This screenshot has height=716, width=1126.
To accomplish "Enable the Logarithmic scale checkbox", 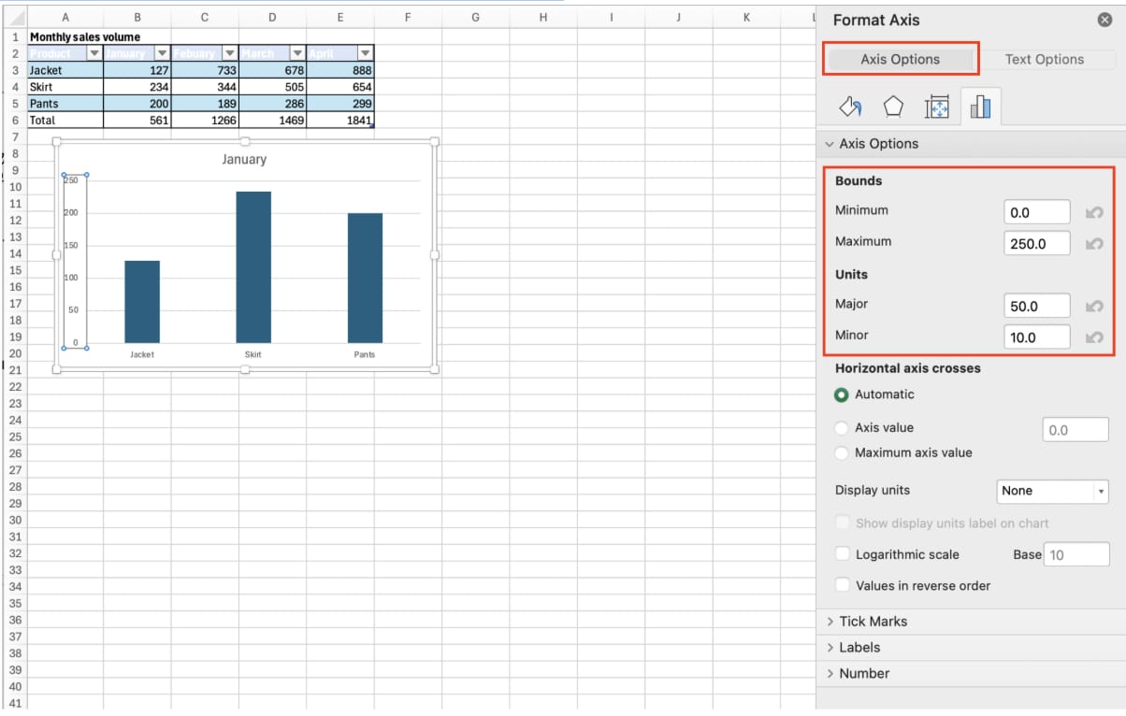I will point(843,554).
